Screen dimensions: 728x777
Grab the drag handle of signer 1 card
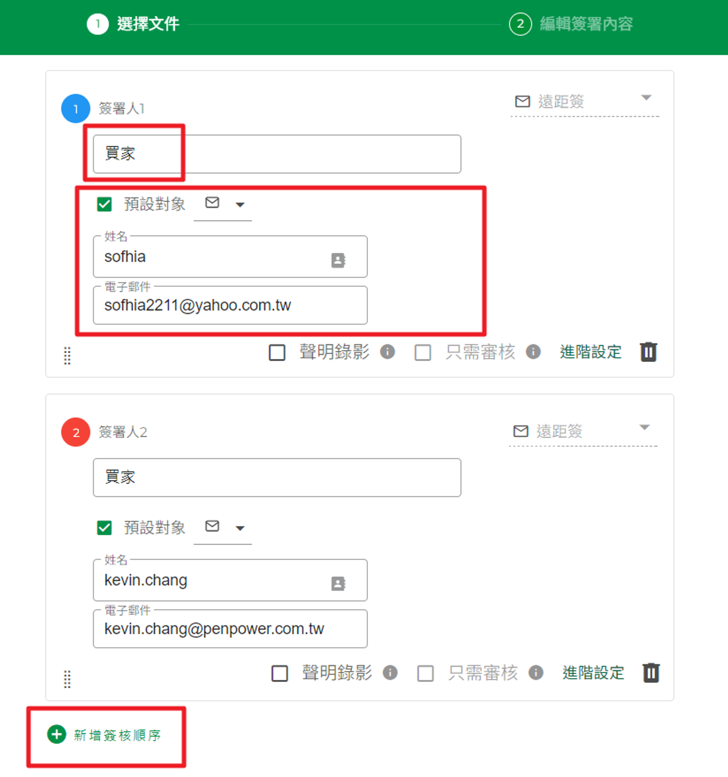[x=67, y=355]
